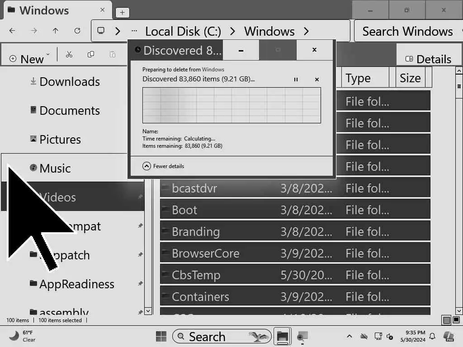Expand chevron after Windows in address bar

pos(306,31)
